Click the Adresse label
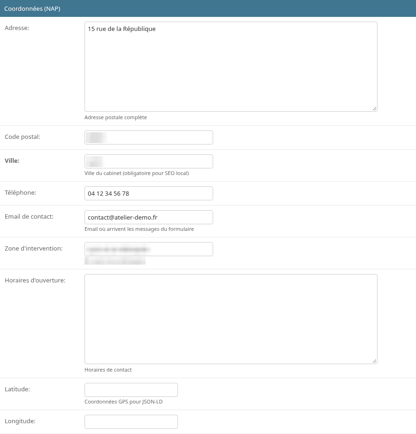416x434 pixels. [17, 28]
